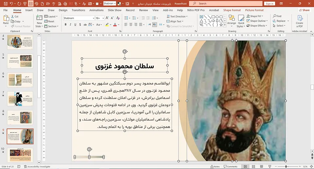Center align the text
Image resolution: width=314 pixels, height=169 pixels.
tap(131, 25)
